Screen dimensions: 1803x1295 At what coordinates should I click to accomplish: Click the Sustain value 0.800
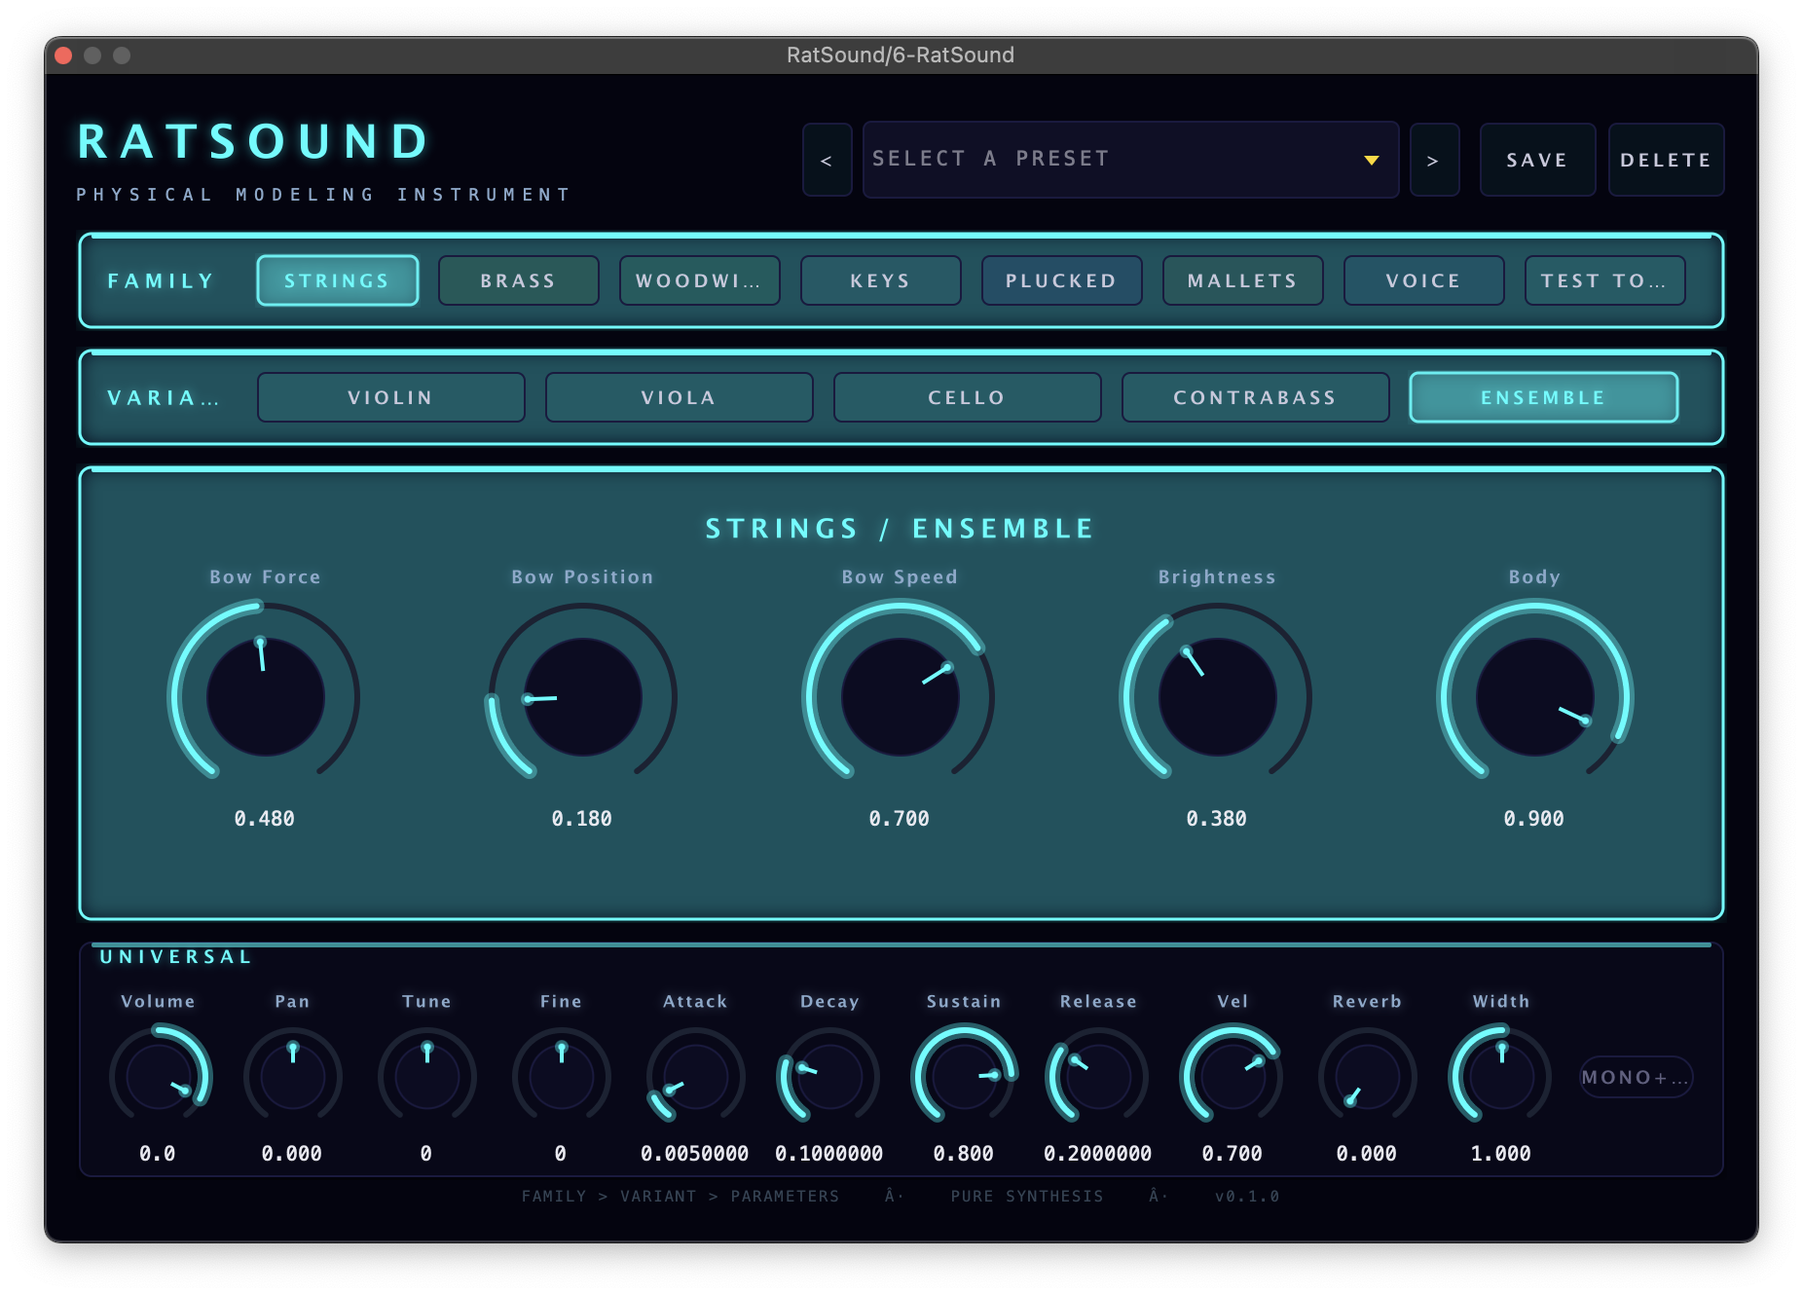[x=964, y=1154]
